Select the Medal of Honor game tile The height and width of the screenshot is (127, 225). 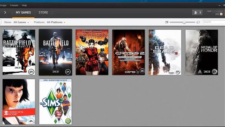[201, 52]
